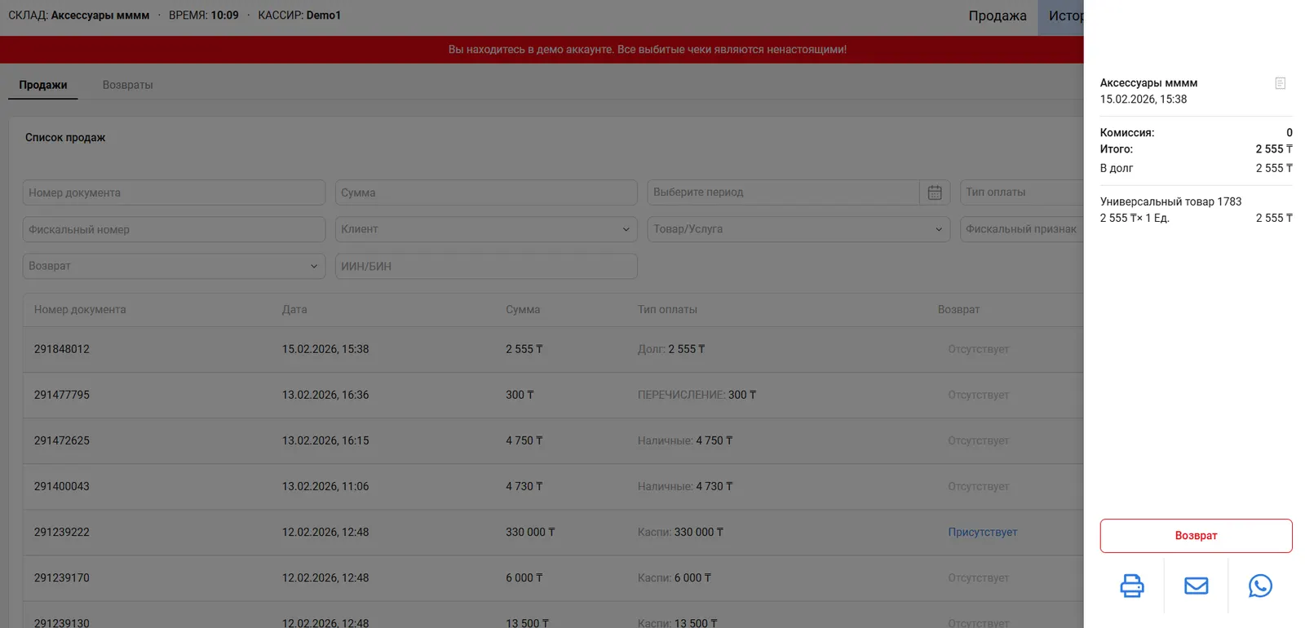Open the Возврат filter dropdown
The width and height of the screenshot is (1305, 628).
173,266
